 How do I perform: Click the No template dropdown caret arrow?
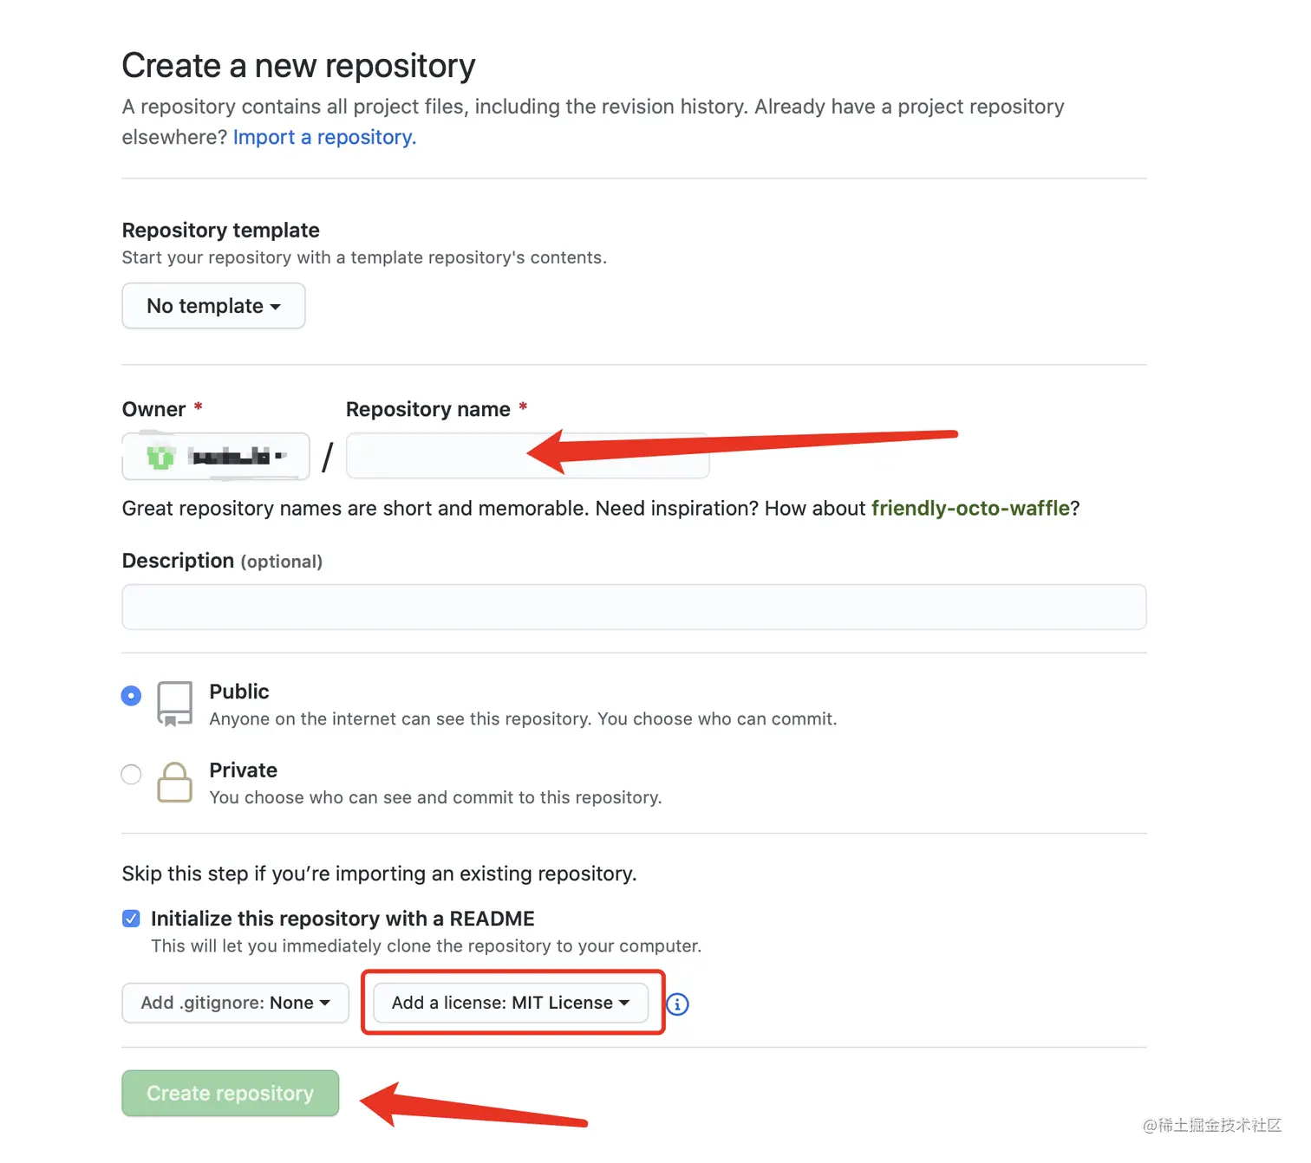(276, 307)
